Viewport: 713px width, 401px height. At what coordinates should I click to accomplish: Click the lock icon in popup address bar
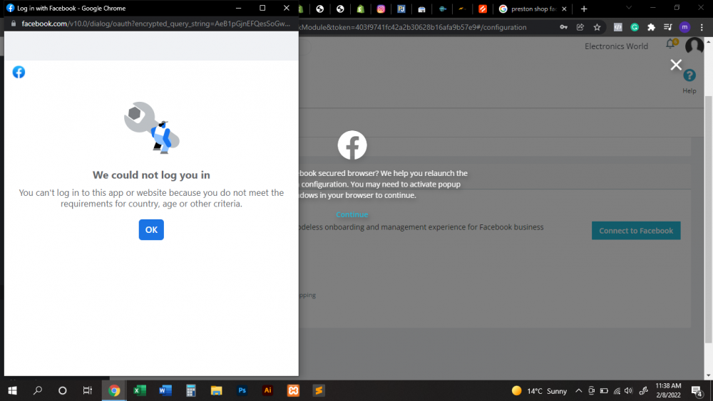[x=13, y=24]
